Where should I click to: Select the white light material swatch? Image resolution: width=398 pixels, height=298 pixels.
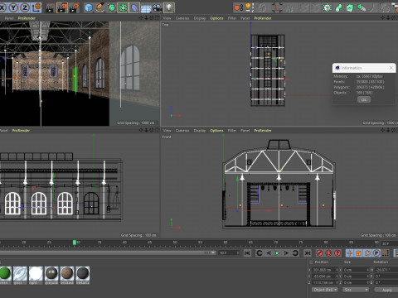coord(36,273)
